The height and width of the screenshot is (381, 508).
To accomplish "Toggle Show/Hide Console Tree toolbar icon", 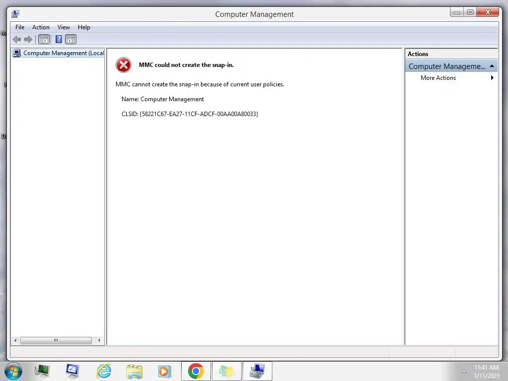I will coord(44,40).
